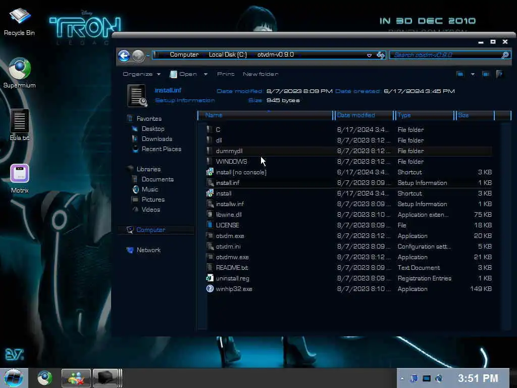Select the WINDOWS folder row
This screenshot has height=388, width=517.
click(348, 161)
